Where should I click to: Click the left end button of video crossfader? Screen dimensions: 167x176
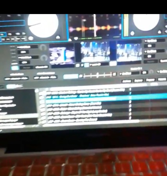tap(81, 76)
